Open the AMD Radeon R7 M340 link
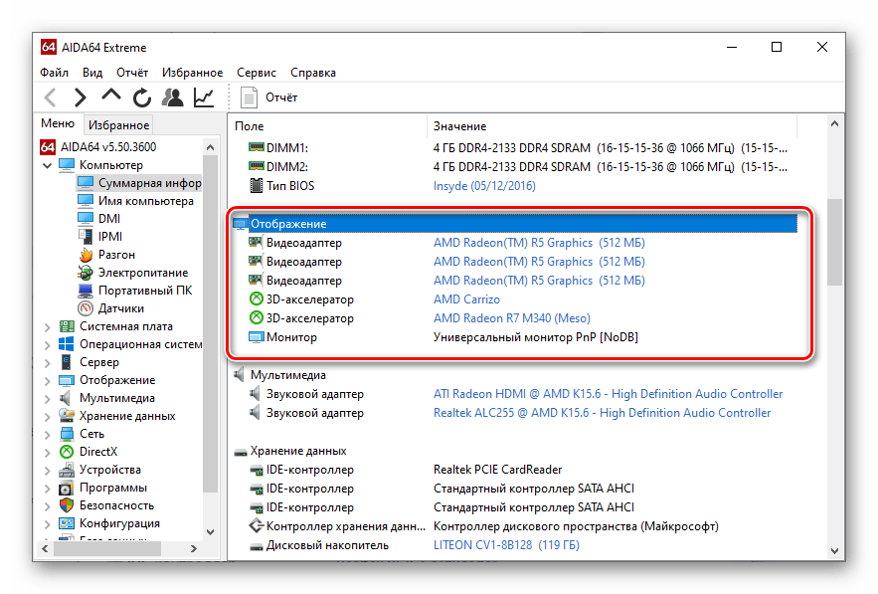This screenshot has width=878, height=594. coord(511,318)
